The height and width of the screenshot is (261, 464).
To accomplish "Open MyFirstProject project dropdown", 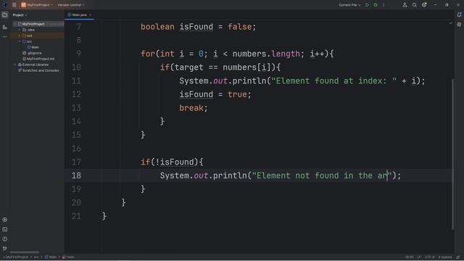I will 37,5.
